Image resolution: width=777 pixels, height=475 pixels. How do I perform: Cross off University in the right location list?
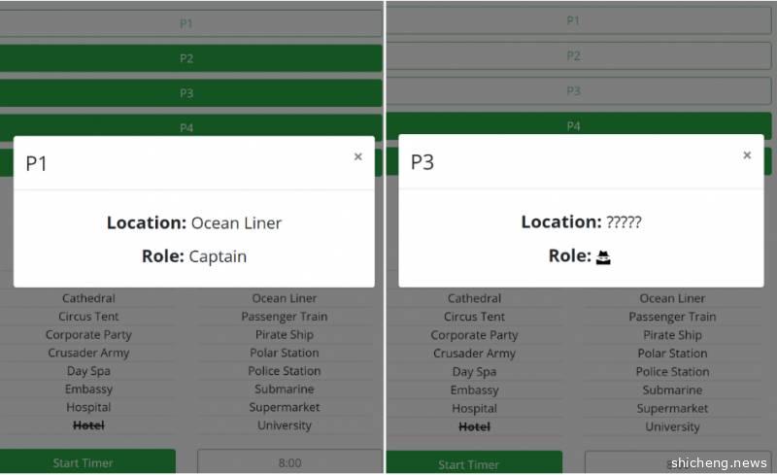(672, 426)
